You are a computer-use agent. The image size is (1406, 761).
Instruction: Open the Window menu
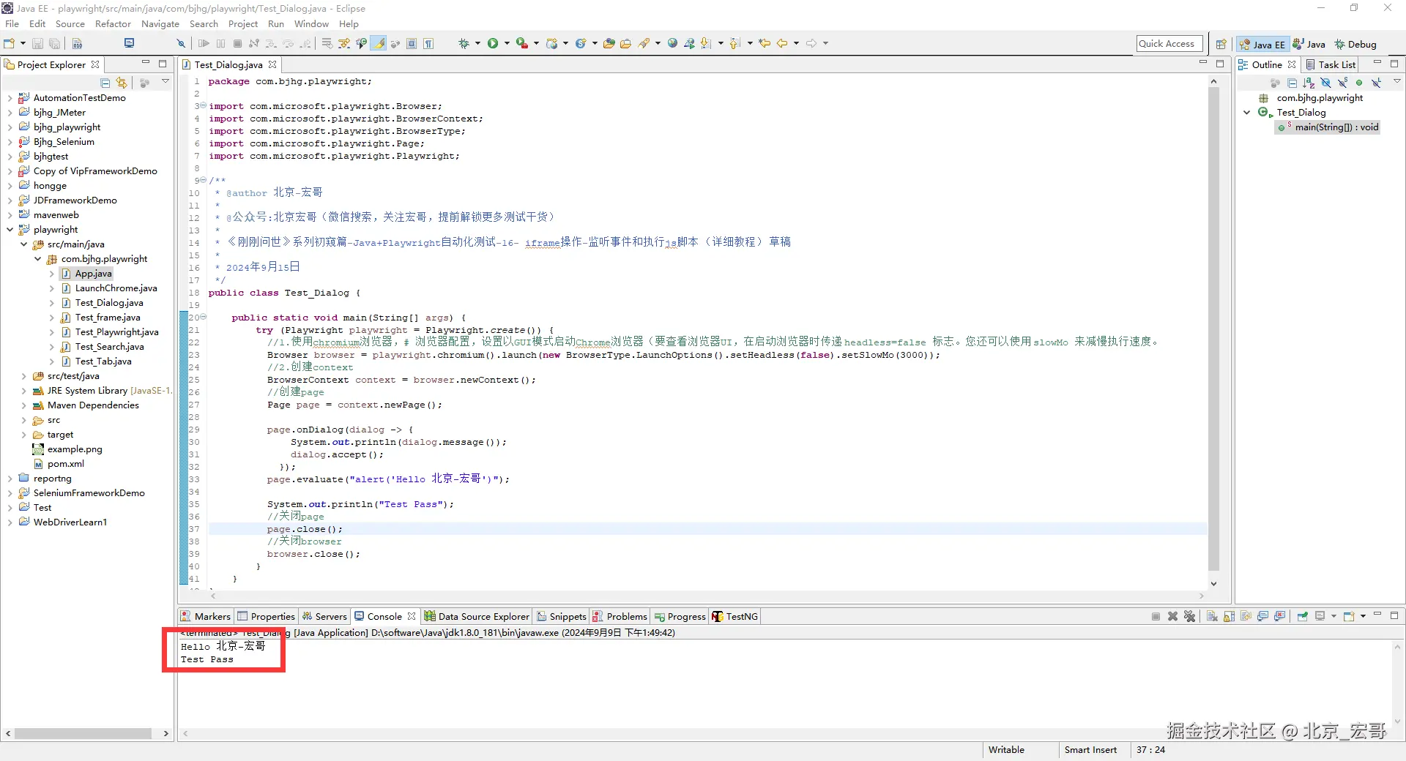(311, 24)
